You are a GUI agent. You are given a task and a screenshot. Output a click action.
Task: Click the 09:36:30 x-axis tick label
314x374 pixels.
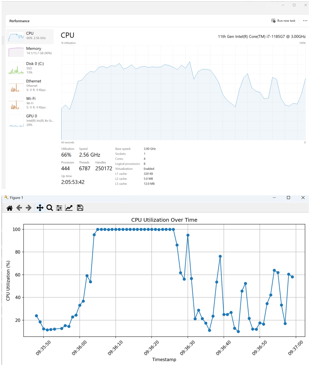click(x=187, y=348)
